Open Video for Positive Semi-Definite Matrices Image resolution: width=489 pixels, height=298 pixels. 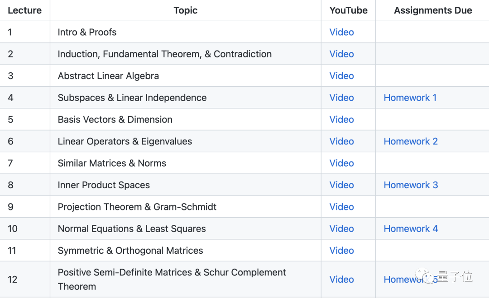(341, 279)
